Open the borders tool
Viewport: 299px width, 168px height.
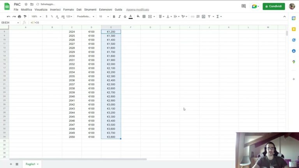(x=144, y=17)
